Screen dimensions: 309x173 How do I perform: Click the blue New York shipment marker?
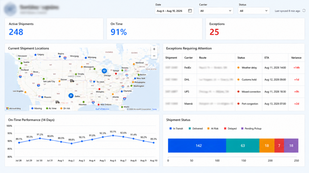pyautogui.click(x=135, y=78)
